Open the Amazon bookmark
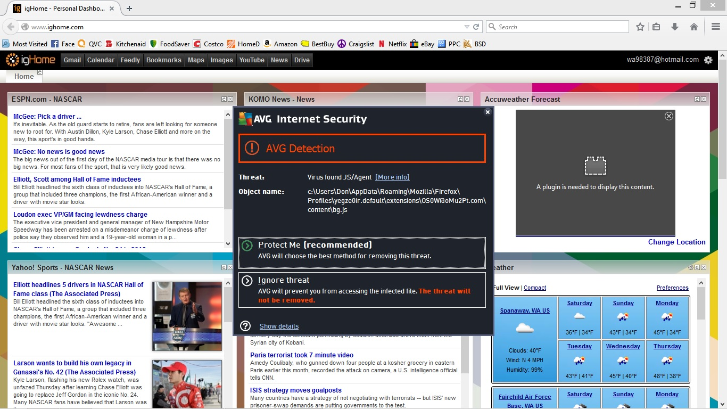The width and height of the screenshot is (727, 409). (x=280, y=44)
